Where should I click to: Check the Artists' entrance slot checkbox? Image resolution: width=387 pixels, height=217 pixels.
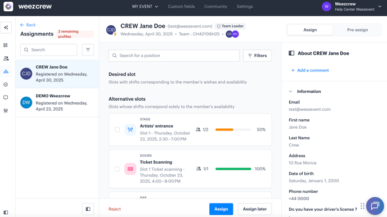(x=117, y=129)
